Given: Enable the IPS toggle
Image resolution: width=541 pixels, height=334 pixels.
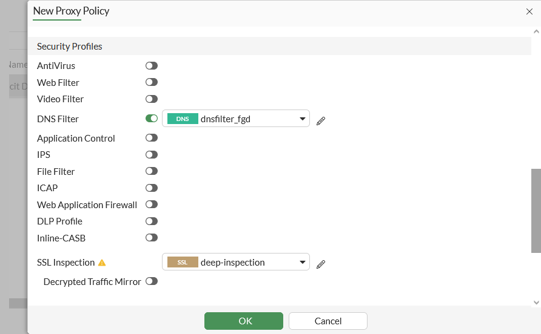Looking at the screenshot, I should pyautogui.click(x=152, y=155).
